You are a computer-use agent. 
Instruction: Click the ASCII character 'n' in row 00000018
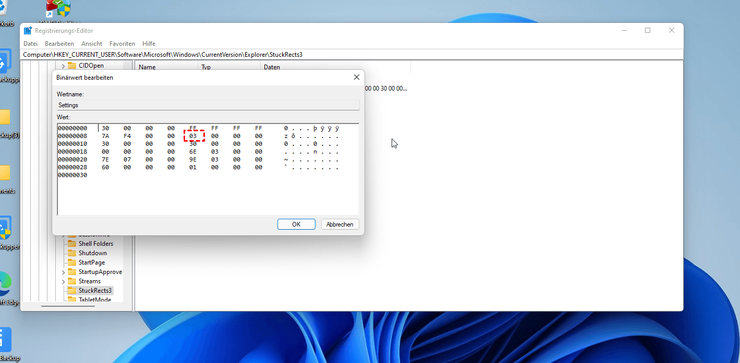coord(316,152)
